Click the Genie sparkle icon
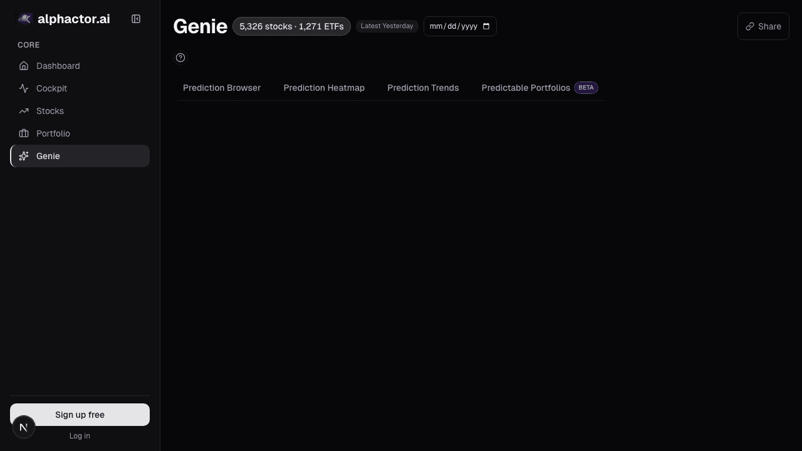802x451 pixels. (x=24, y=156)
